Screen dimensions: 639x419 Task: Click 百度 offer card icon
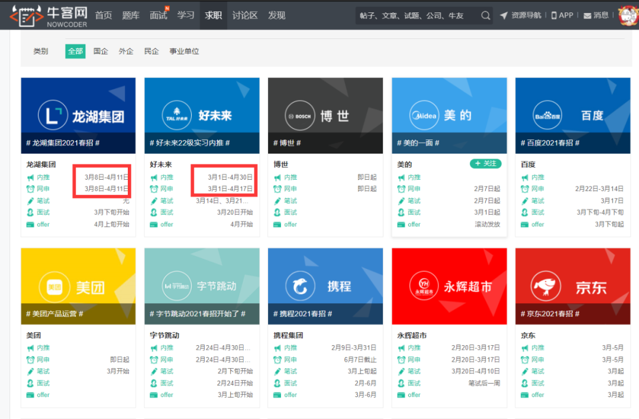(524, 225)
